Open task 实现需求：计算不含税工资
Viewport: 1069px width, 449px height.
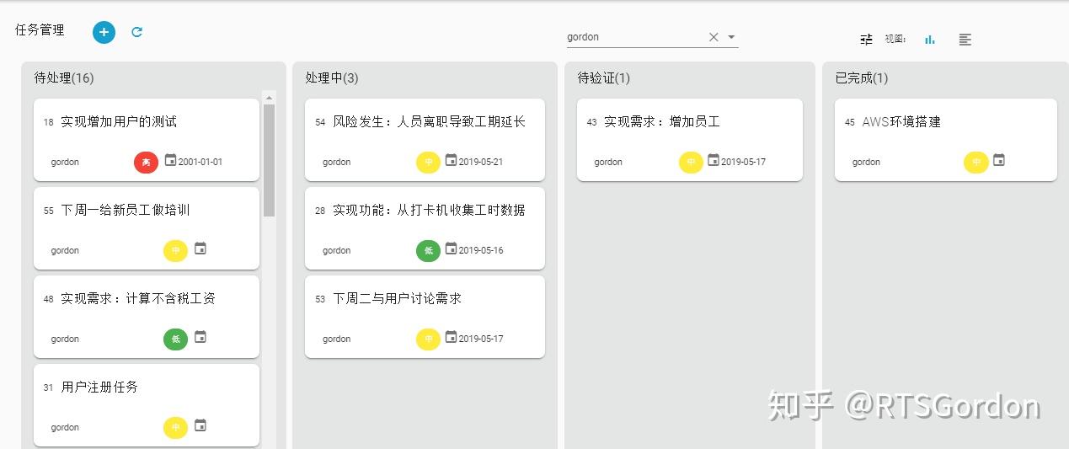[x=138, y=298]
